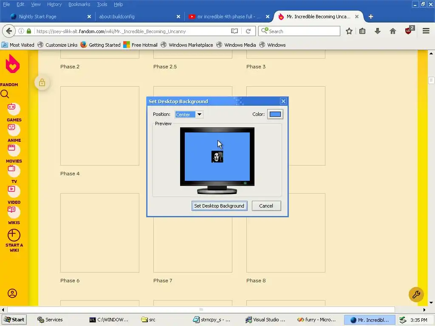
Task: Expand the Position dropdown arrow
Action: [x=199, y=114]
